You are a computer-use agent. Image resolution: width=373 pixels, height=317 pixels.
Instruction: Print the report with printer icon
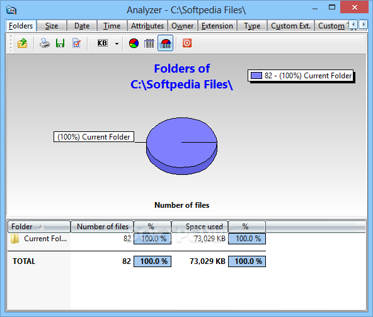pos(45,44)
